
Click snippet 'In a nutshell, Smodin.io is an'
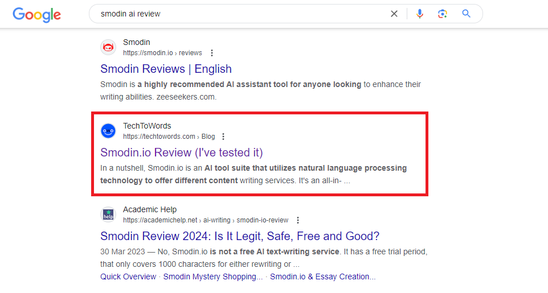[x=152, y=168]
